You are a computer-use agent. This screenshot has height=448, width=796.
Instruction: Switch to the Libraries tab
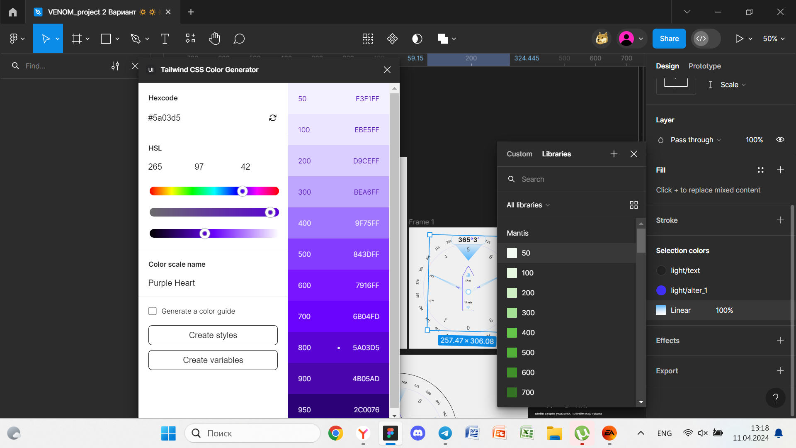[x=556, y=154]
